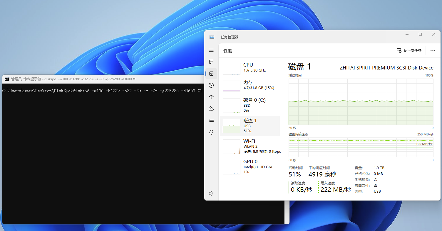Select the 内存 performance entry

250,86
